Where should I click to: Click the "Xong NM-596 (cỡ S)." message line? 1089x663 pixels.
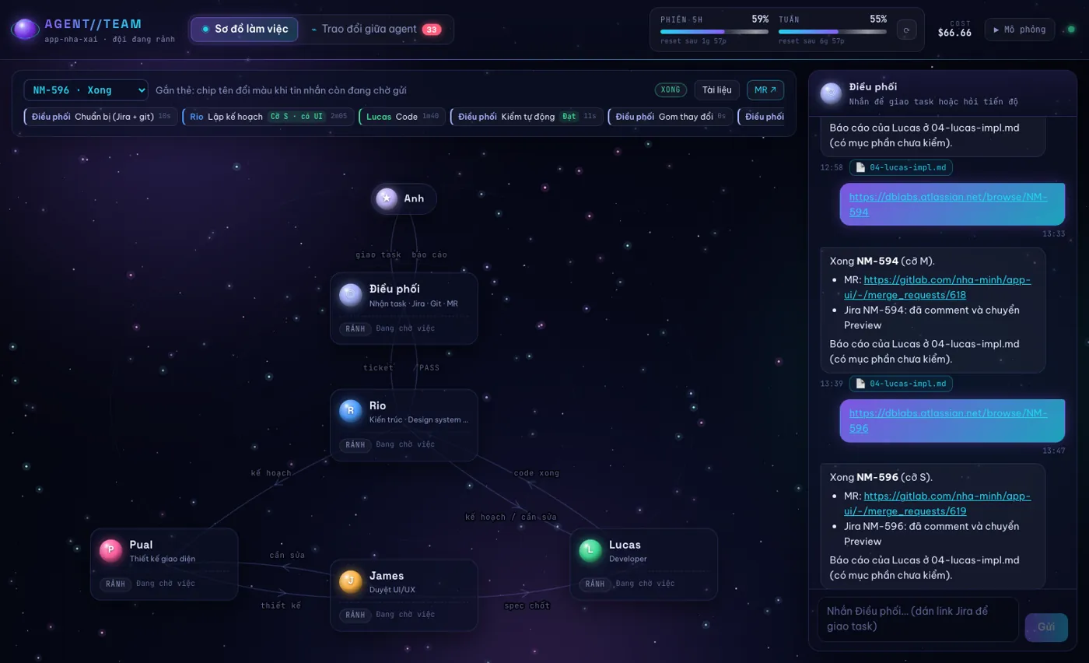[x=881, y=477]
